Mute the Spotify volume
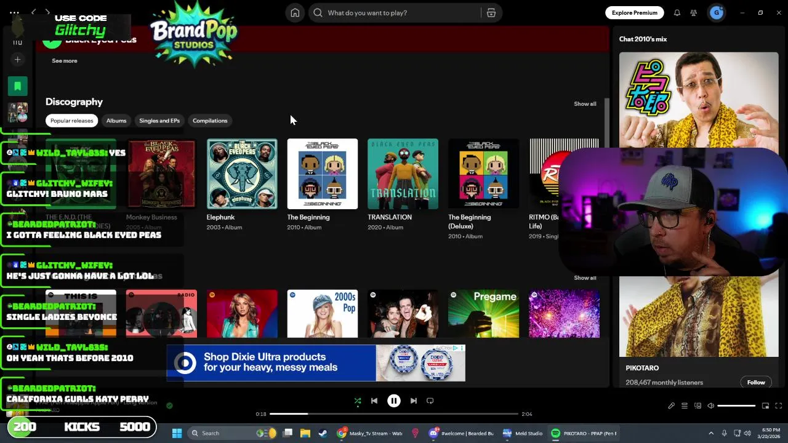 coord(710,405)
